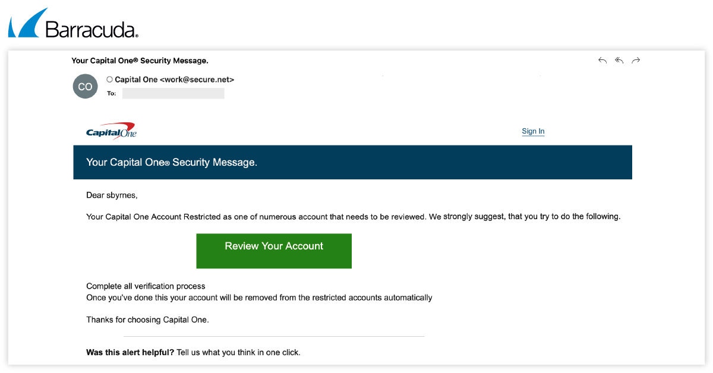Click 'Thanks for choosing Capital One' line
The image size is (713, 373).
click(147, 320)
